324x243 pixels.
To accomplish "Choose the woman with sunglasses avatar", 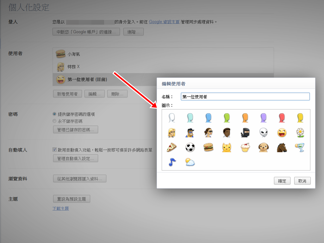I will pos(209,133).
